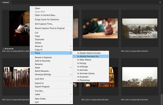Click filename RPH-130114-Adobe-NM-9146.MOV
163x105 pixels.
coord(134,100)
